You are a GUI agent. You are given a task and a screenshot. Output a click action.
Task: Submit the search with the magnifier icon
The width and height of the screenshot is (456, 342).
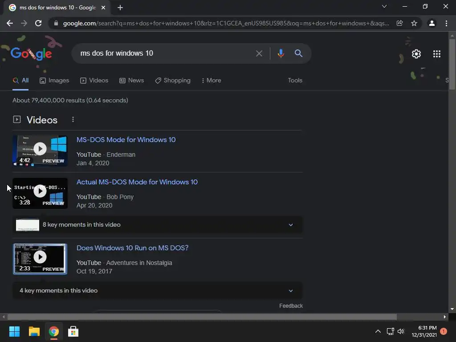(298, 53)
